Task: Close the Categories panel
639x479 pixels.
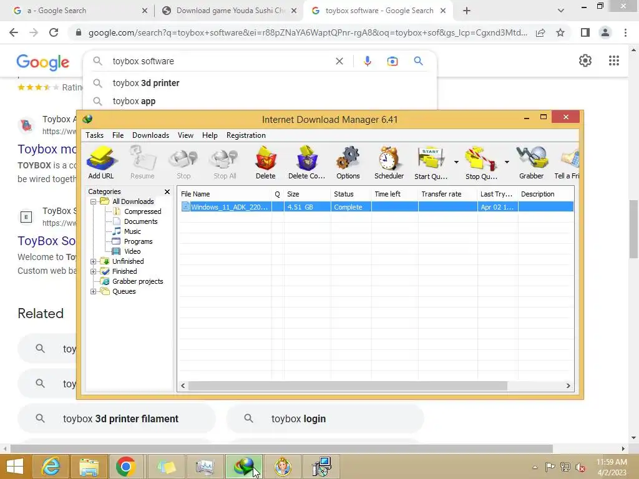Action: (x=167, y=191)
